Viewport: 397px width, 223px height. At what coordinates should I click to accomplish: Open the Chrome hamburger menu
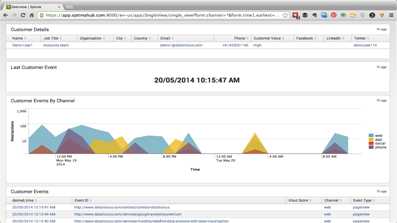391,15
